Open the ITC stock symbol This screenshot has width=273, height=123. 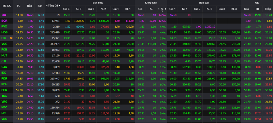click(x=4, y=38)
